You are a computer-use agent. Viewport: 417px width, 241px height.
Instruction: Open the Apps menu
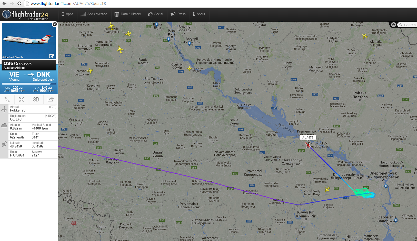67,14
